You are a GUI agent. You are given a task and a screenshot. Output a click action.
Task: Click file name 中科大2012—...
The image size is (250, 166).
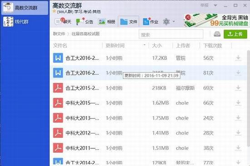tap(82, 133)
